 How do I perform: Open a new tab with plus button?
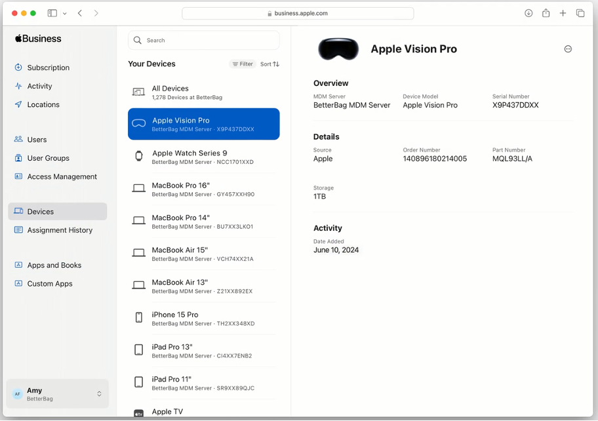[563, 13]
